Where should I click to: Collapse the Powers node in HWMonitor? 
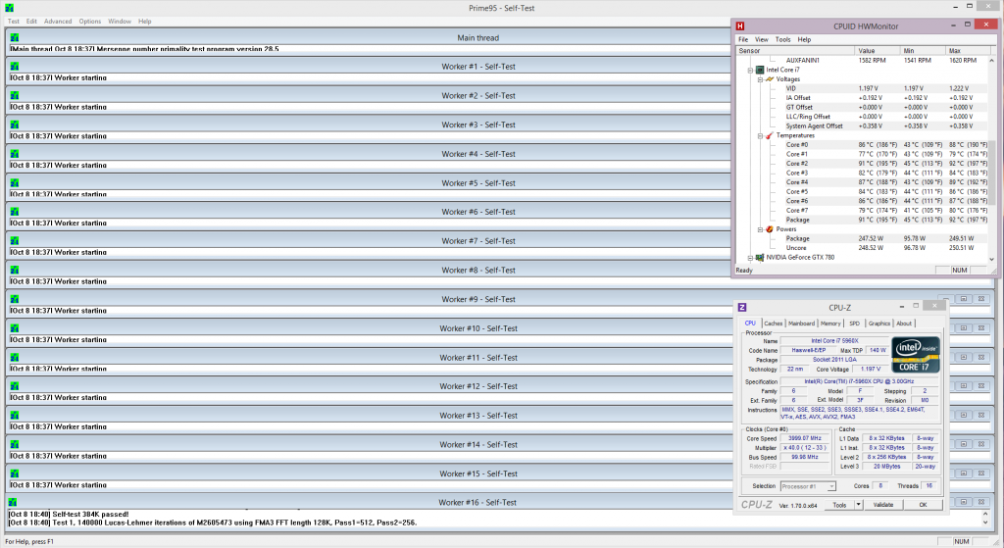tap(760, 229)
